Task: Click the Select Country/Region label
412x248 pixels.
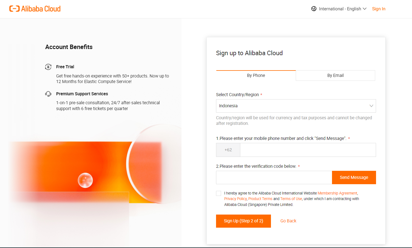Action: tap(237, 95)
